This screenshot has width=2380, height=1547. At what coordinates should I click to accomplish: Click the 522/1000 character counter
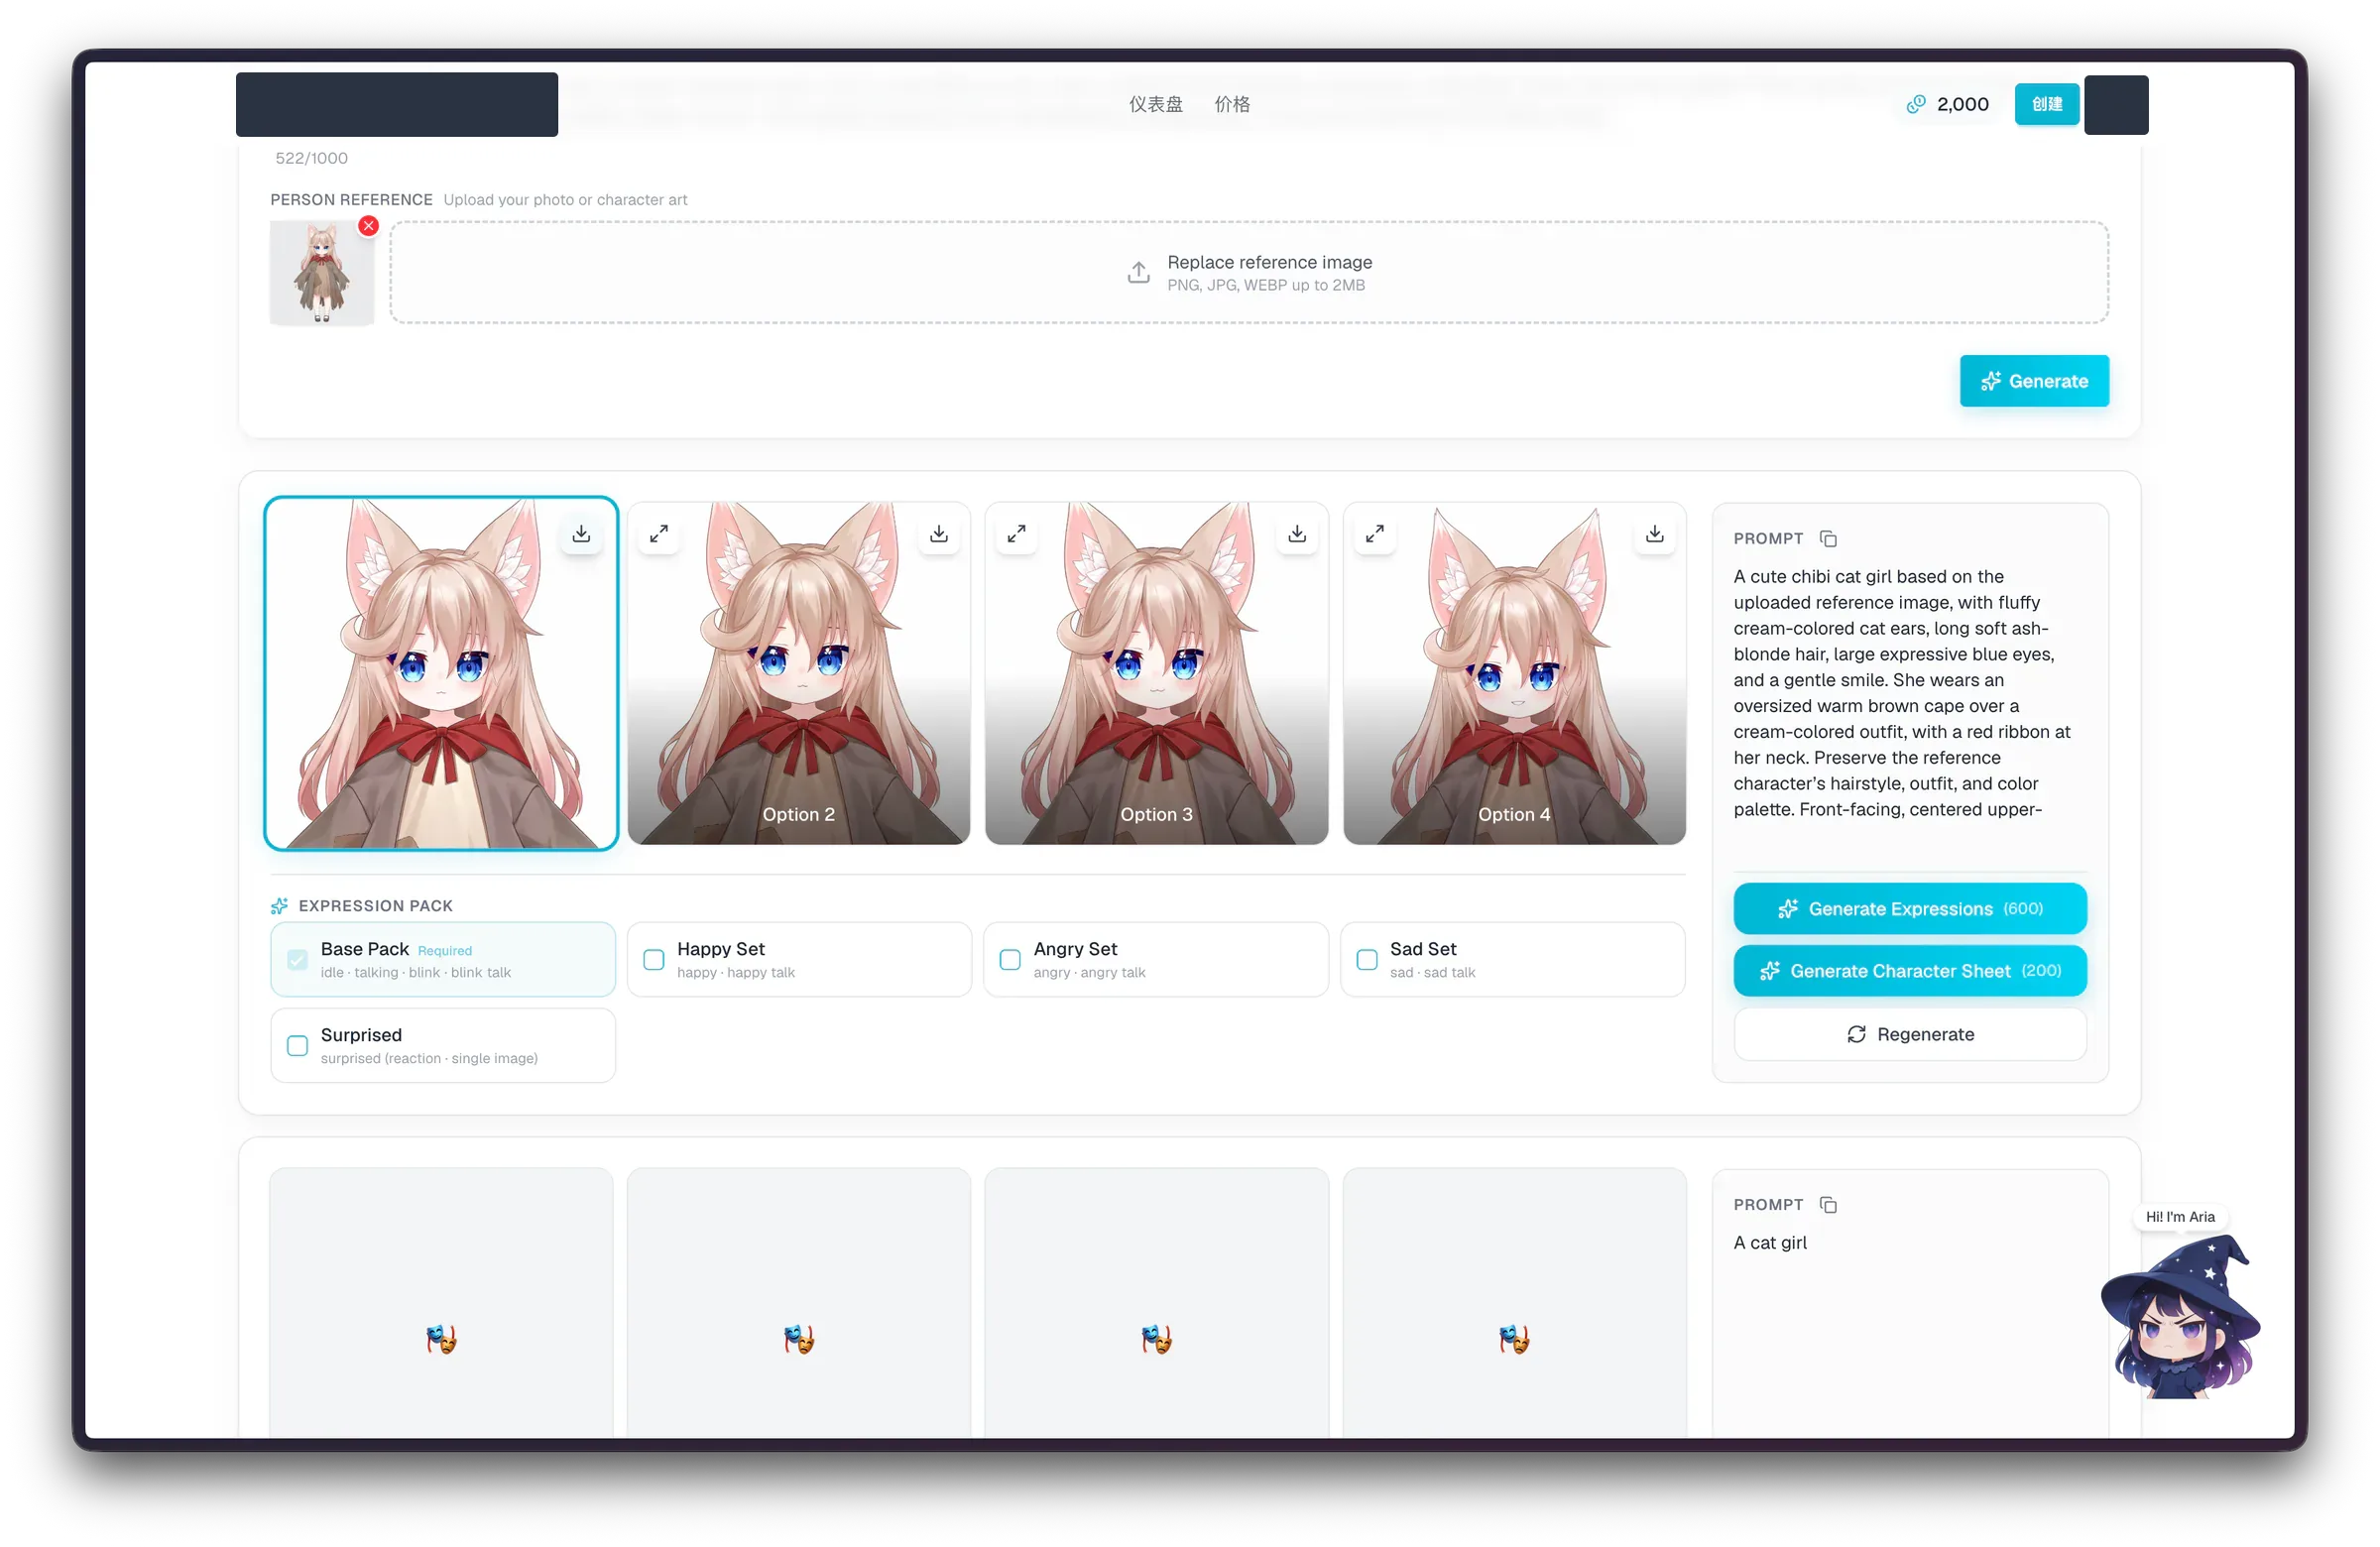[x=312, y=158]
